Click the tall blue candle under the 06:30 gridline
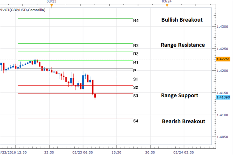 tap(83, 82)
